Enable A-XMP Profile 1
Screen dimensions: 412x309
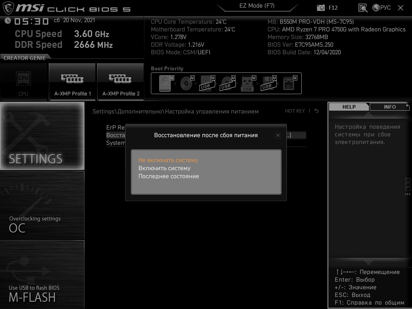tap(72, 82)
